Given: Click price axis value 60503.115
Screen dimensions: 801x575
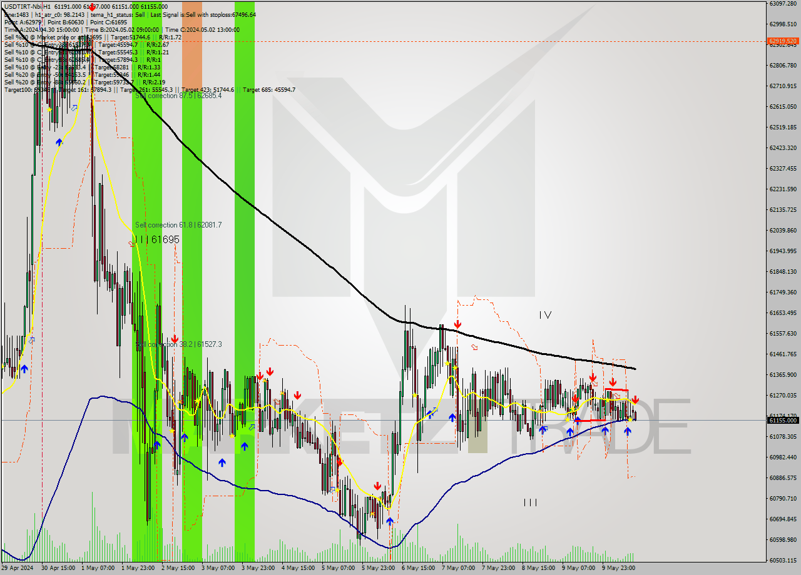Looking at the screenshot, I should tap(783, 560).
